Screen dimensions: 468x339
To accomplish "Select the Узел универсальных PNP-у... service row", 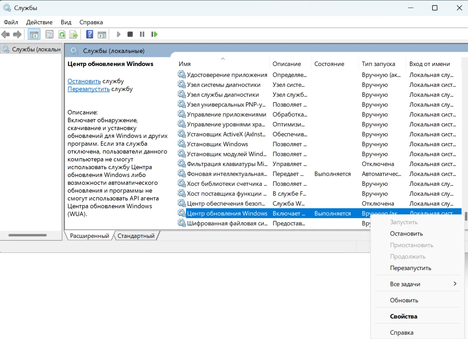I will [319, 104].
